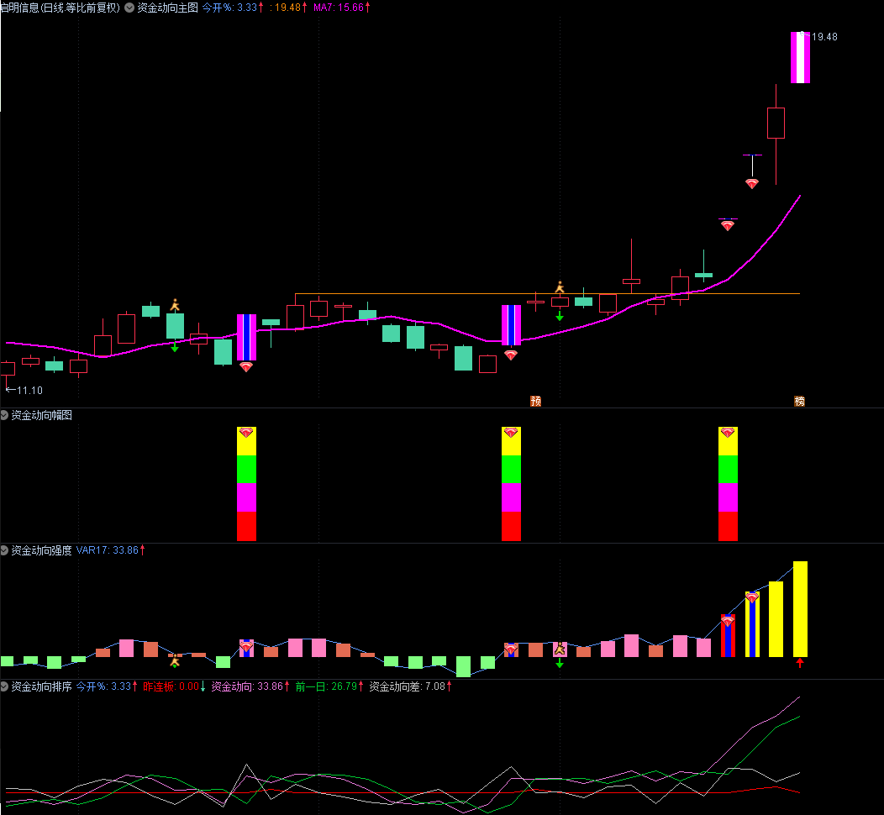Click the runner icon in 资金动向强度 panel
The image size is (884, 815).
pyautogui.click(x=560, y=649)
